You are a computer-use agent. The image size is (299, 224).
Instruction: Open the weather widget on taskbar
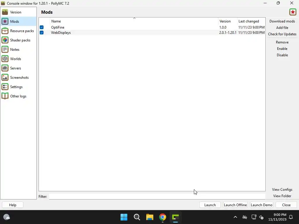pos(7,217)
